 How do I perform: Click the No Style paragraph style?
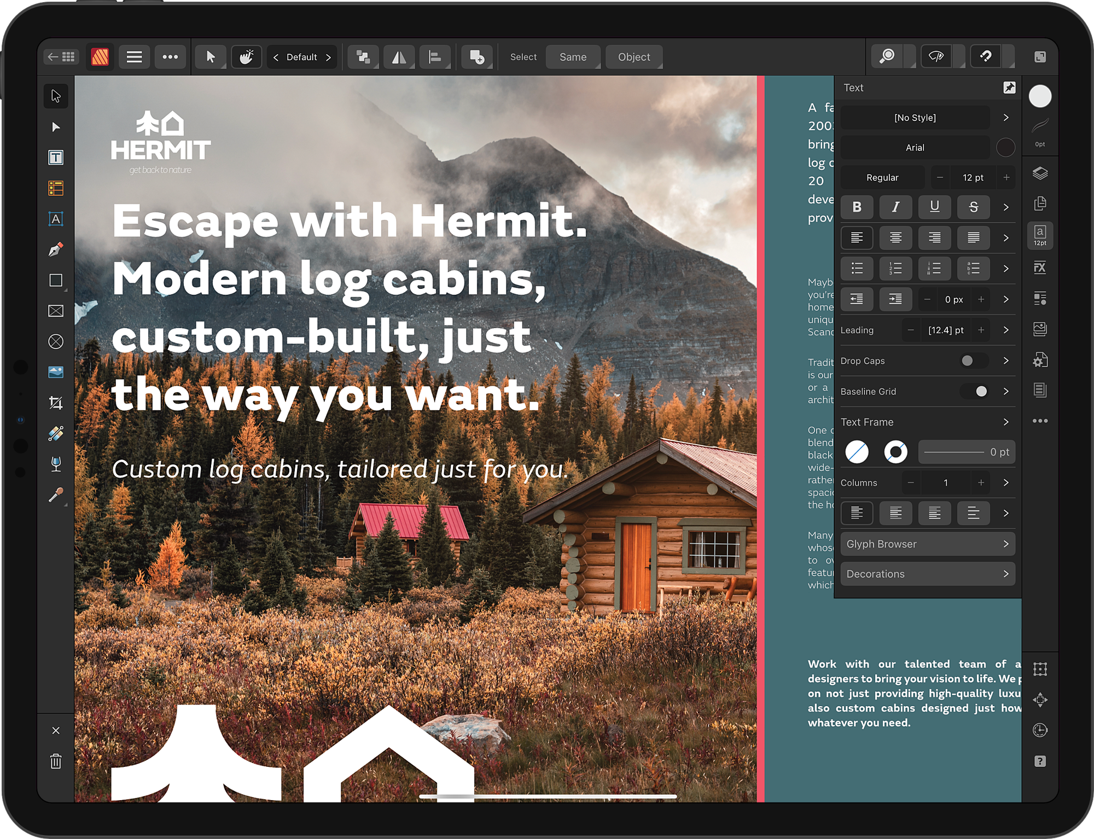(916, 116)
